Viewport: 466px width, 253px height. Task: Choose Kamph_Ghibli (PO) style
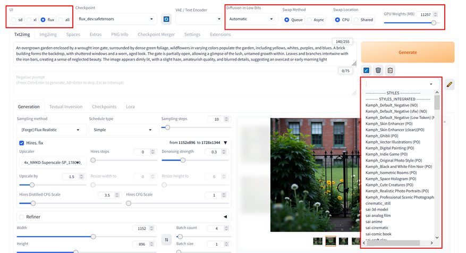coord(382,136)
